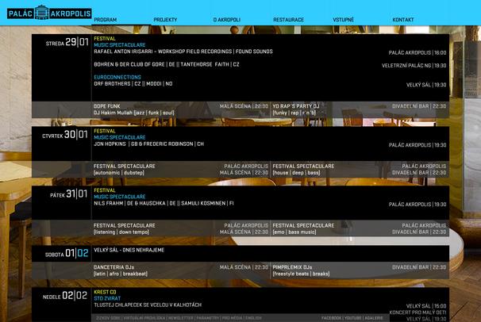Viewport: 481px width, 322px height.
Task: Open the Restaurace section
Action: [x=288, y=19]
